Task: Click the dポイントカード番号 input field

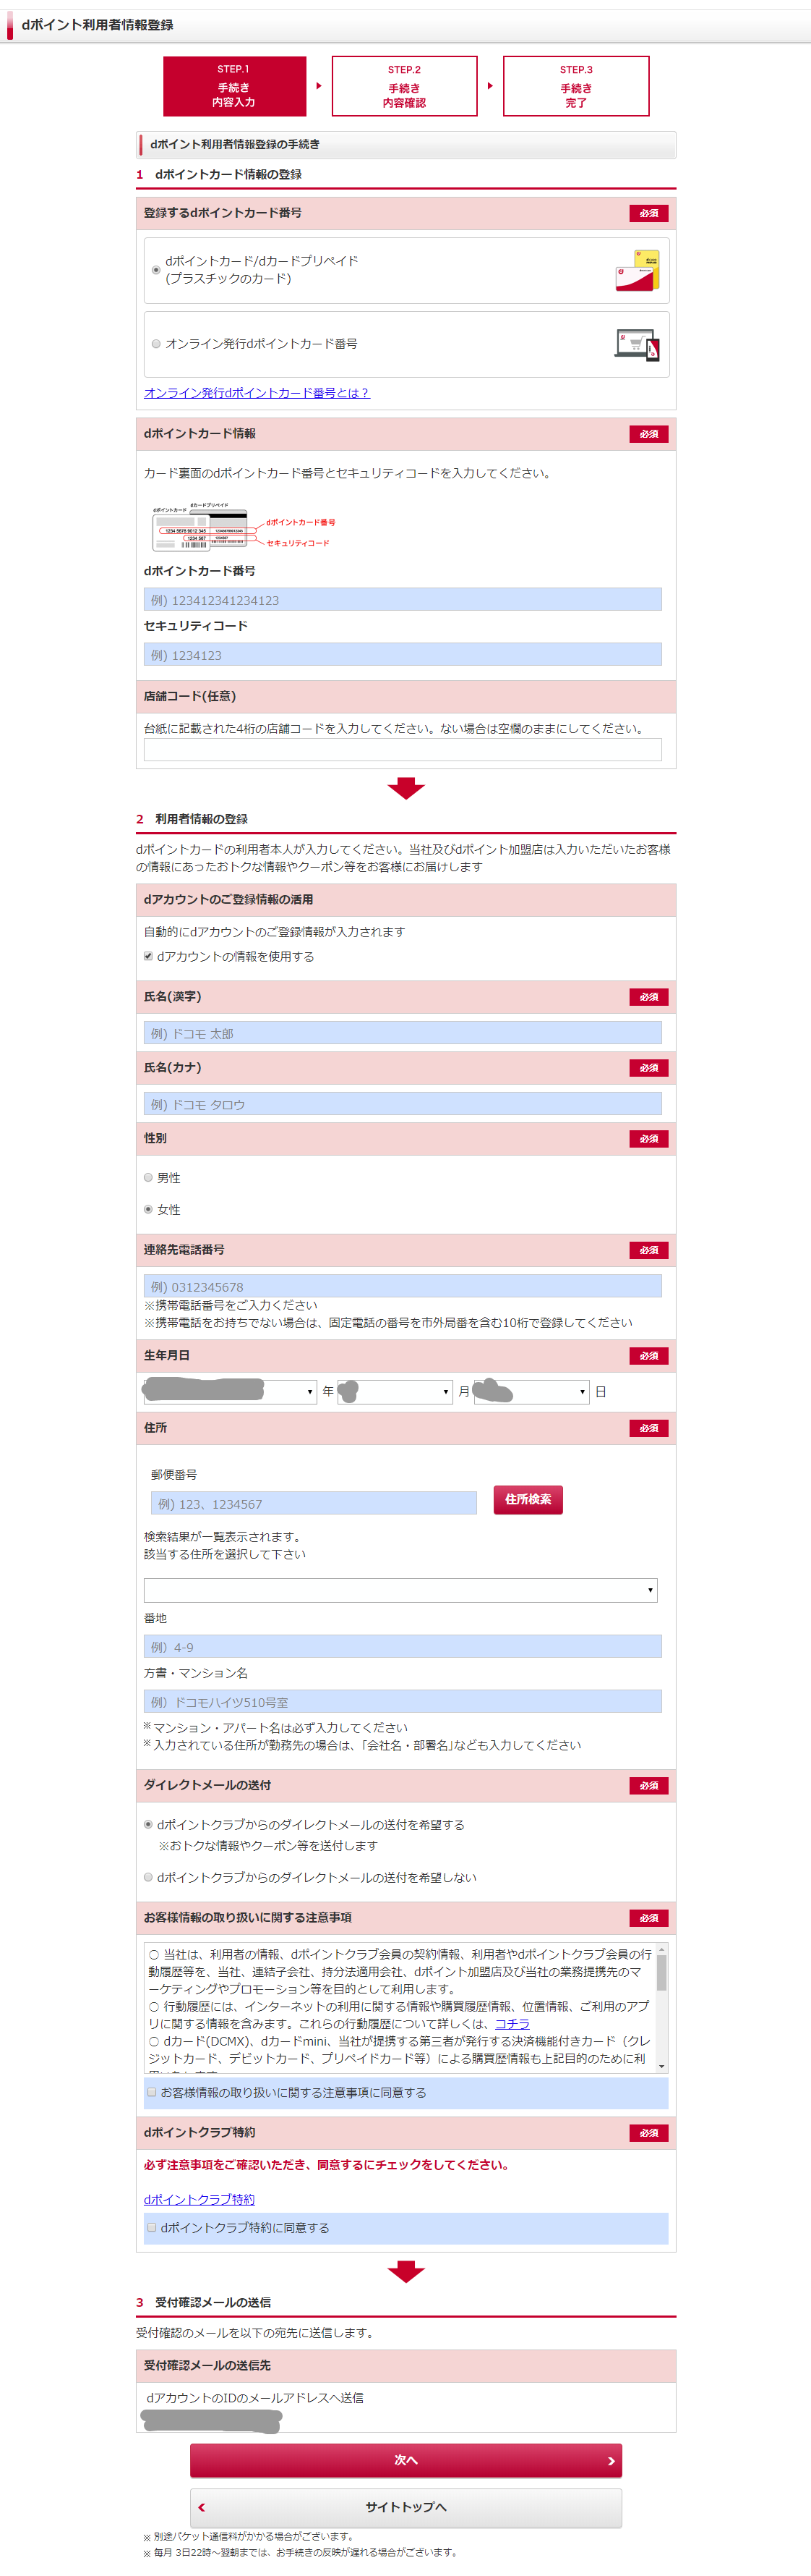Action: click(x=403, y=600)
